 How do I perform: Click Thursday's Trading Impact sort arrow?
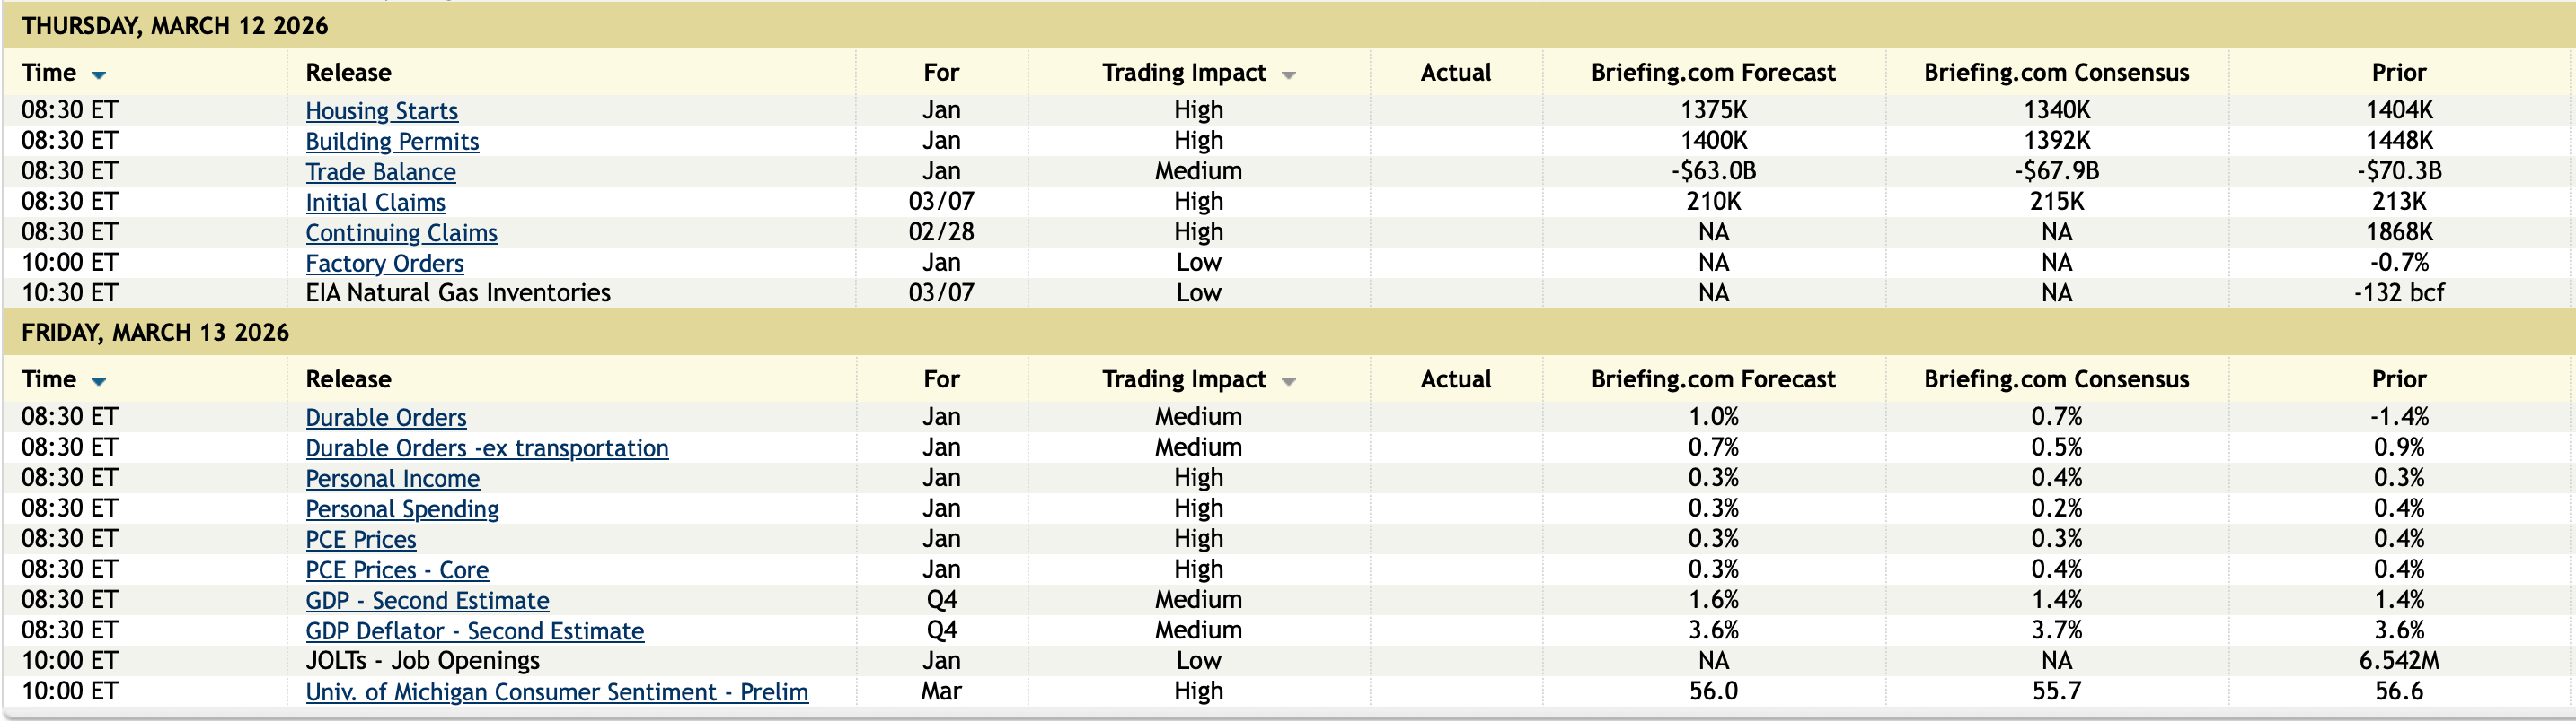1288,75
